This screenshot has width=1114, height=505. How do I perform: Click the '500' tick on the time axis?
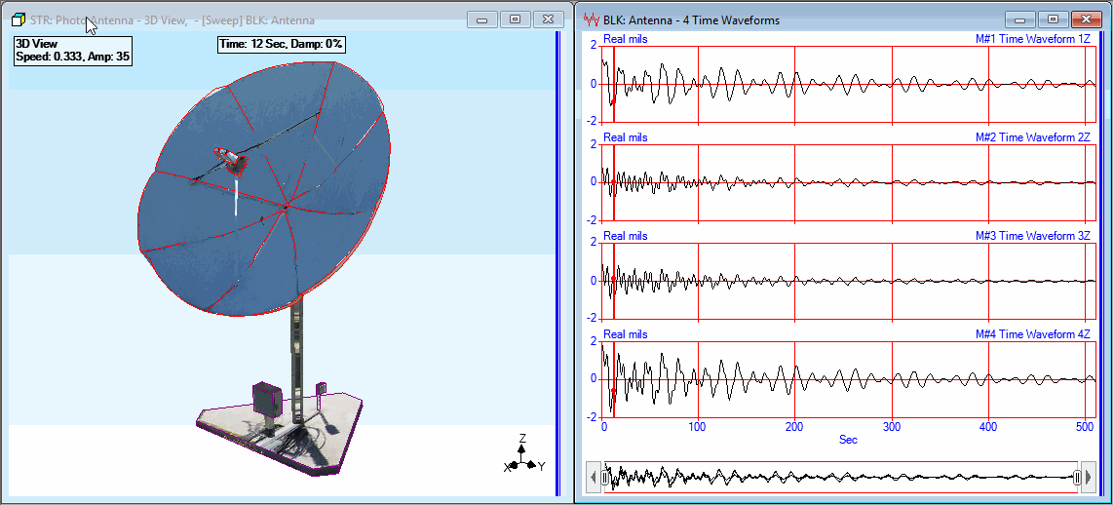1084,427
